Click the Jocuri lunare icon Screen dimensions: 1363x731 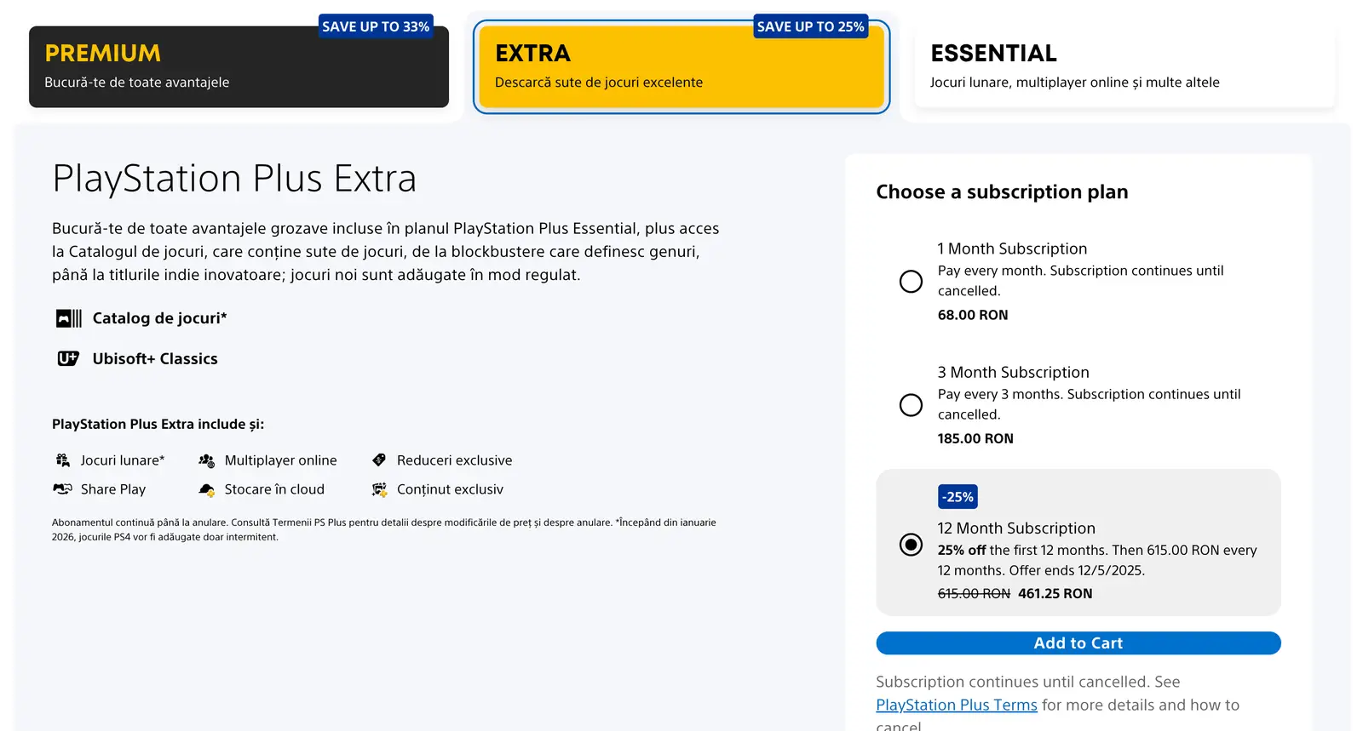pos(63,460)
